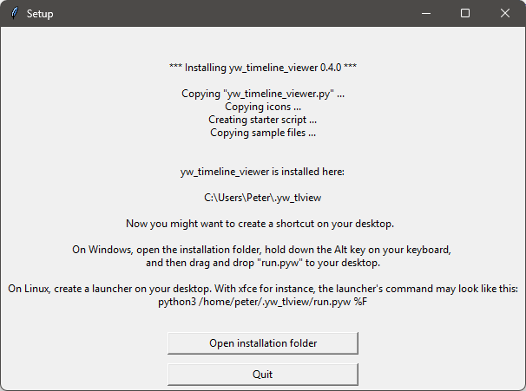
Task: Close the Setup window
Action: click(505, 13)
